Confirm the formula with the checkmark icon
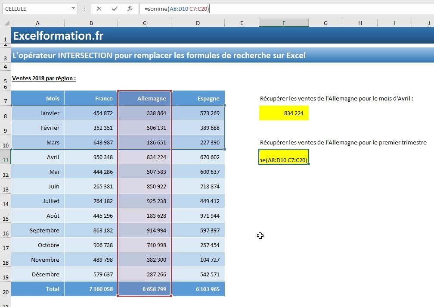Viewport: 434px width, 307px height. tap(115, 8)
